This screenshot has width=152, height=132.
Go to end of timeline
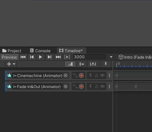(58, 57)
